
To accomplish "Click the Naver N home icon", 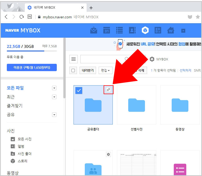I will click(30, 17).
